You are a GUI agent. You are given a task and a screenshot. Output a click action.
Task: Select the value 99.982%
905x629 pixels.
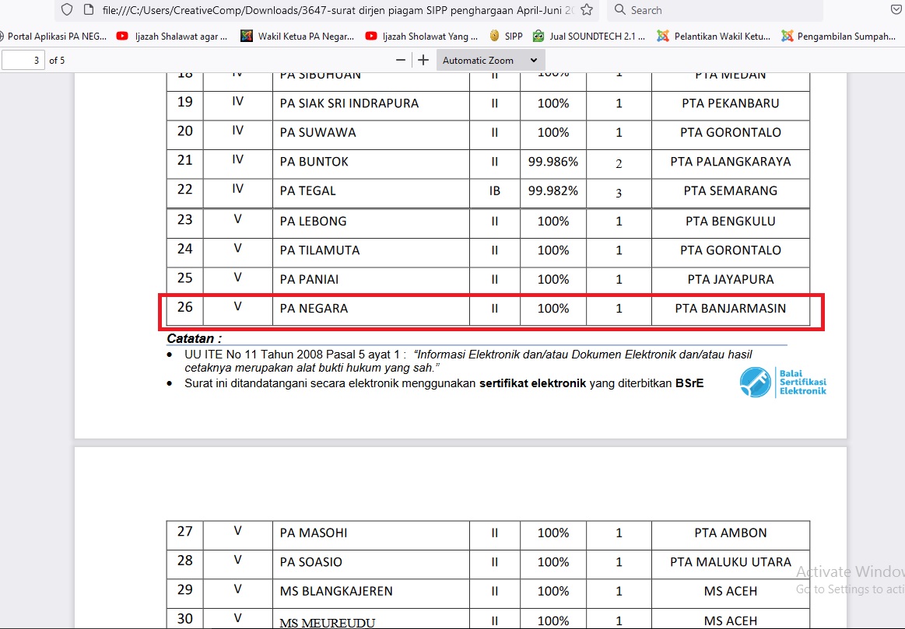click(x=553, y=190)
